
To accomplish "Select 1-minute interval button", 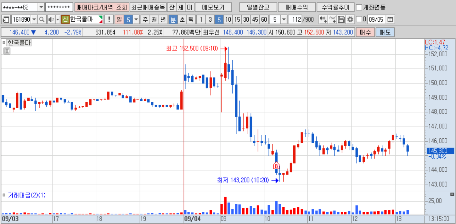I will point(201,20).
